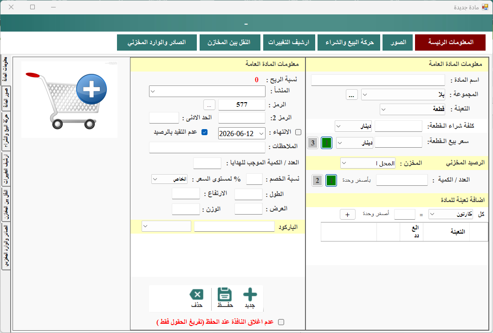493x333 pixels.
Task: Open the المنشأ origin dropdown
Action: 207,91
